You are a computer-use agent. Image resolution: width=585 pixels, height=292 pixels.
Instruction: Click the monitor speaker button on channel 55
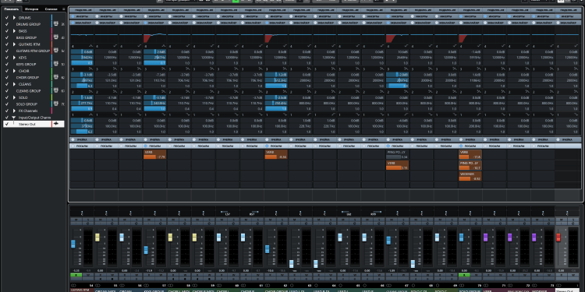pos(101,279)
